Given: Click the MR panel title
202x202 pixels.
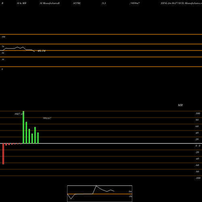Looking at the screenshot, I should point(180,105).
